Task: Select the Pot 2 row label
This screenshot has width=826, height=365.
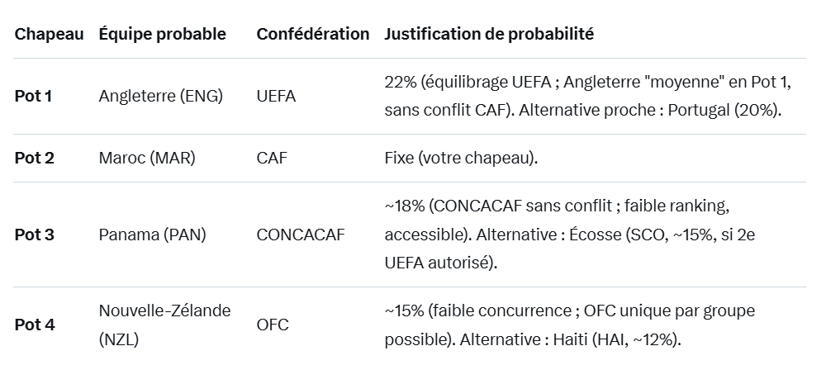Action: pos(34,158)
